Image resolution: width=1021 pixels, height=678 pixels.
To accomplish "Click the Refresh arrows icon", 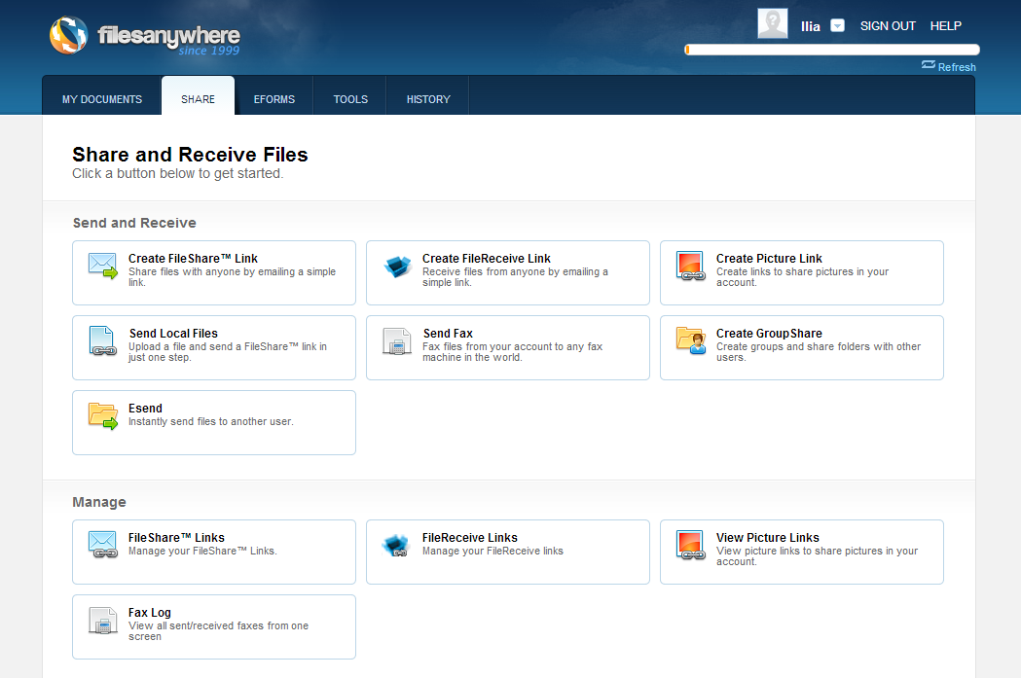I will click(928, 65).
